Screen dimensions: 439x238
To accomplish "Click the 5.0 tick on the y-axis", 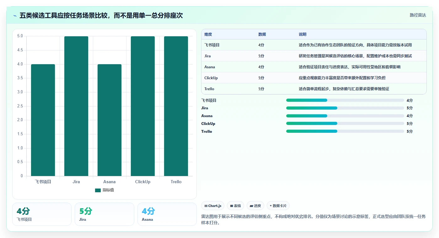I will tap(20, 36).
